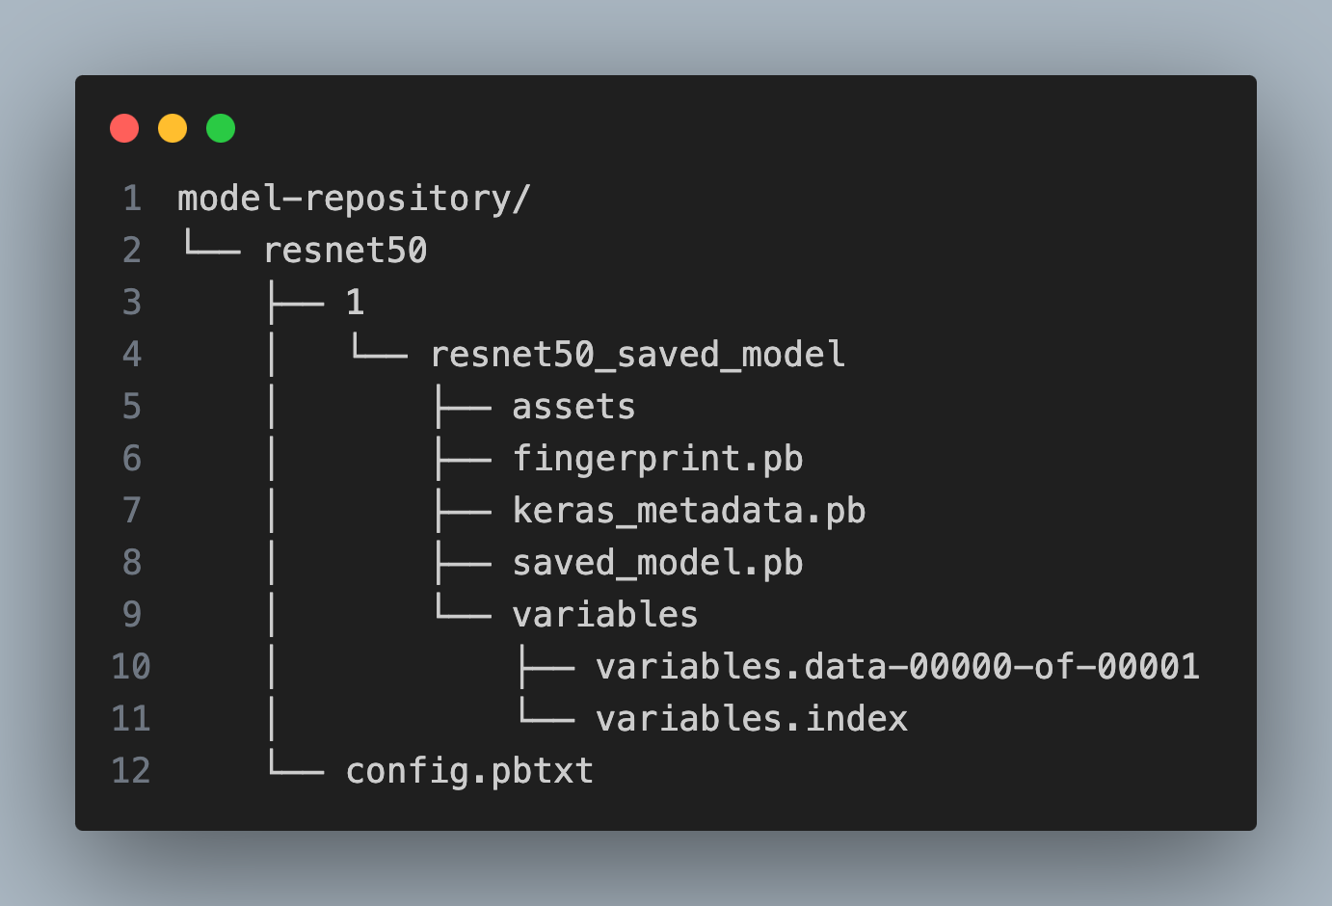Select the model-repository/ root folder text
Screen dimensions: 1332x906
click(x=354, y=199)
